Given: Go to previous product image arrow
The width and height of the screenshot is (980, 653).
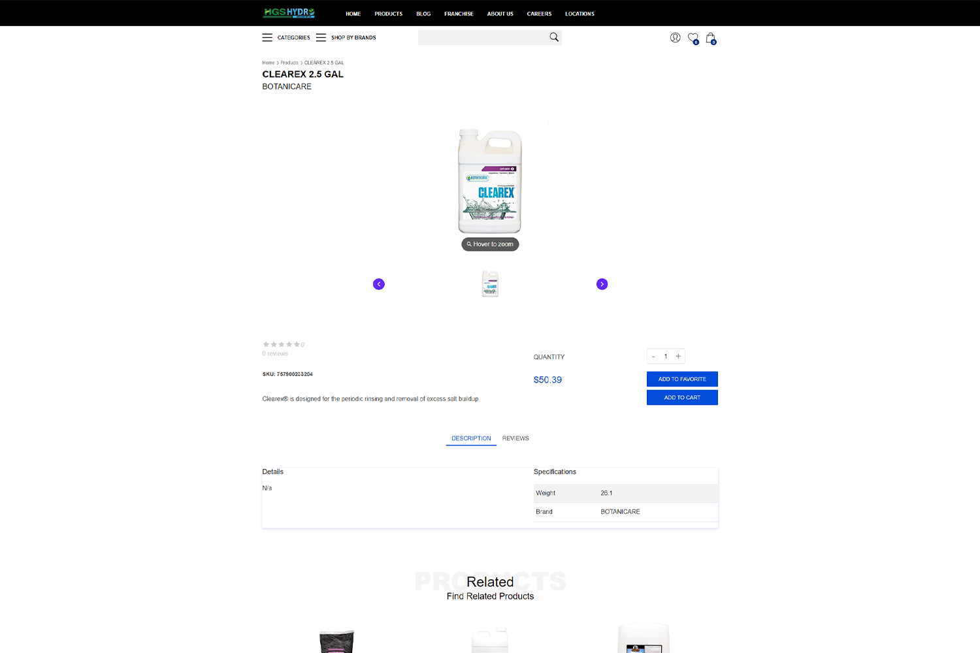Looking at the screenshot, I should [x=379, y=284].
